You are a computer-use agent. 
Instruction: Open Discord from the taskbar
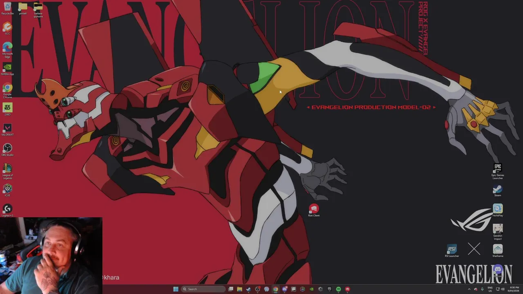click(x=285, y=289)
